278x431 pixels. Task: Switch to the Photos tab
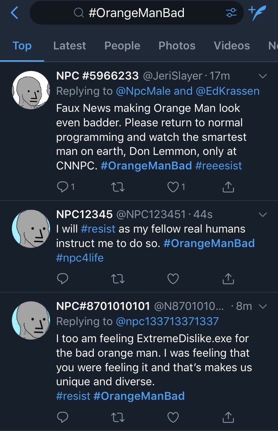(177, 46)
